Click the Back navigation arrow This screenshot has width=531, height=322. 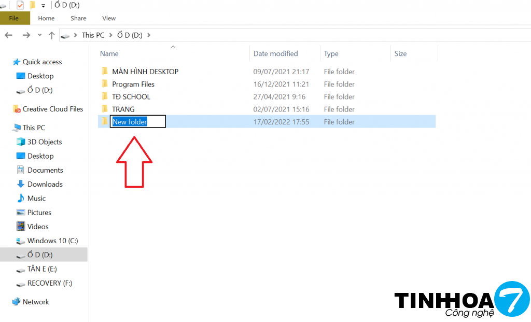coord(9,35)
